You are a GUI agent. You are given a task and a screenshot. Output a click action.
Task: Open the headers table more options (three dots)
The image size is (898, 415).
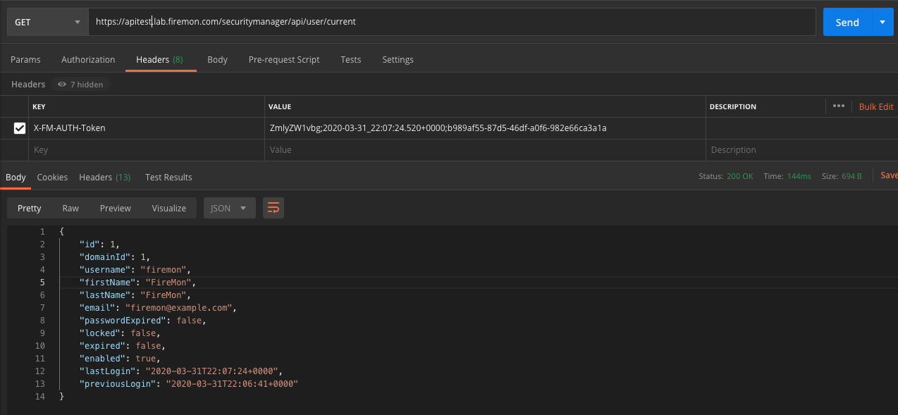(x=838, y=106)
